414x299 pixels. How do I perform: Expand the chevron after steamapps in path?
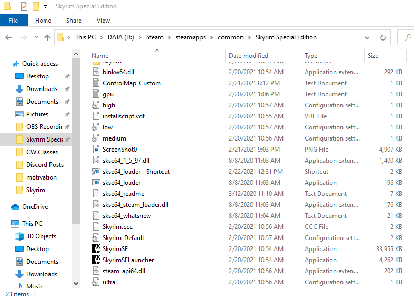[211, 37]
